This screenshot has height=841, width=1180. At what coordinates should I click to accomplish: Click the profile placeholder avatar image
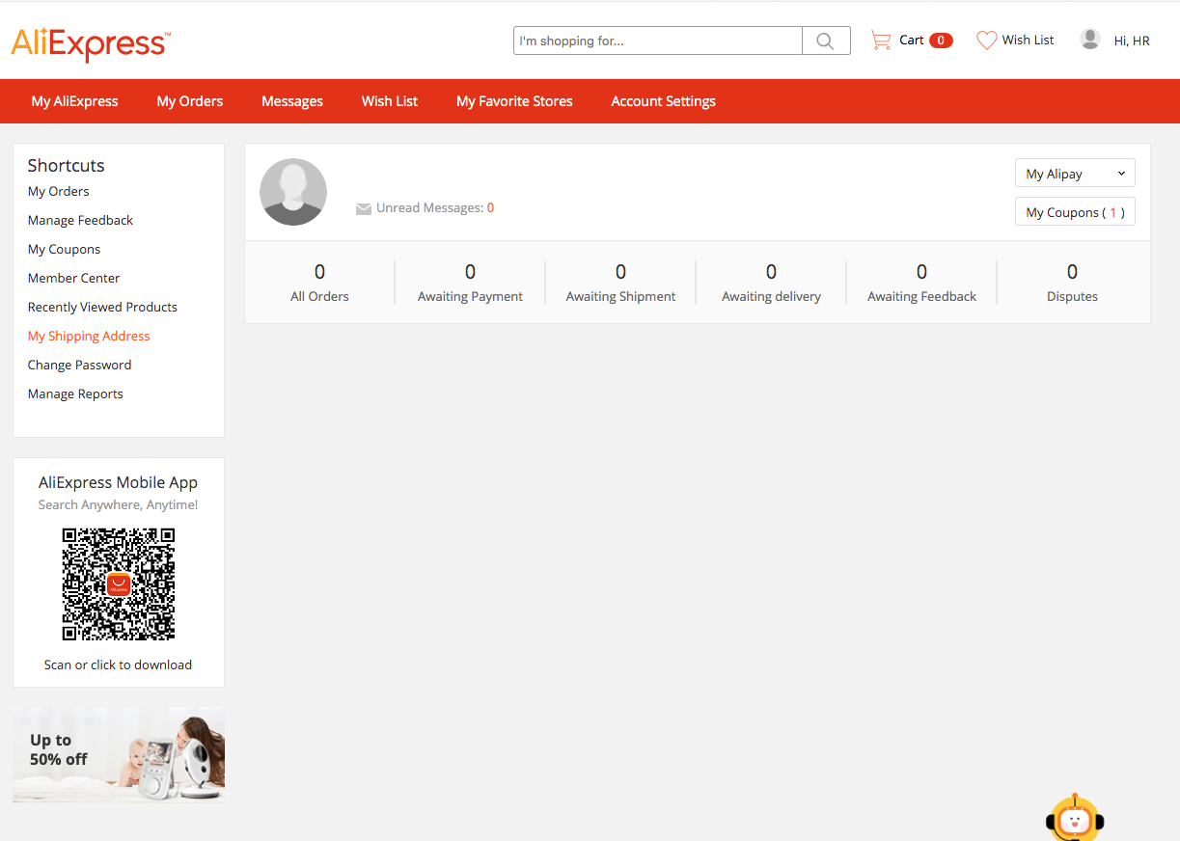tap(292, 192)
